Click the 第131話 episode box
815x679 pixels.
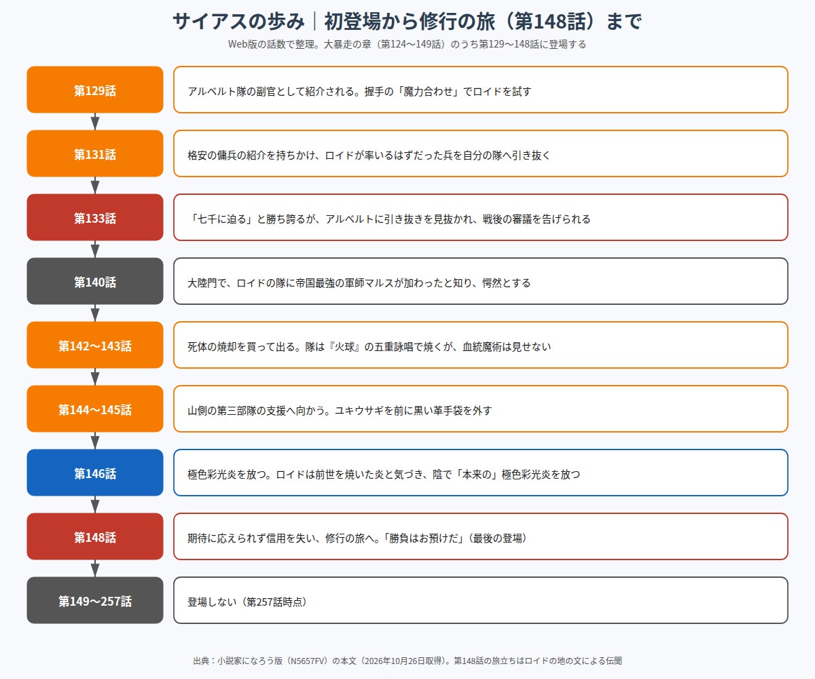[x=95, y=153]
